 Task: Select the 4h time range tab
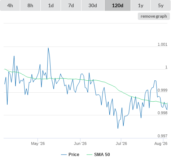pos(10,5)
